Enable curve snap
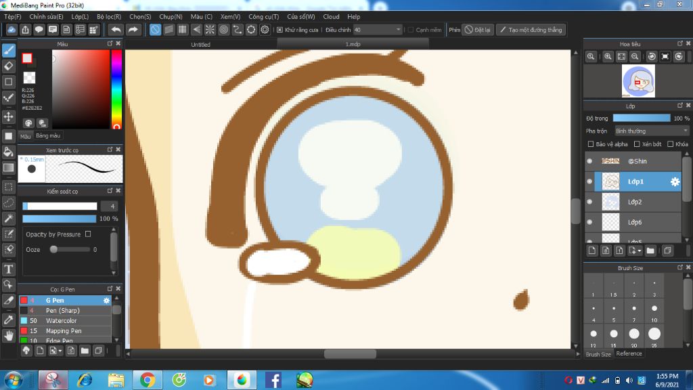The width and height of the screenshot is (693, 390). pos(238,30)
